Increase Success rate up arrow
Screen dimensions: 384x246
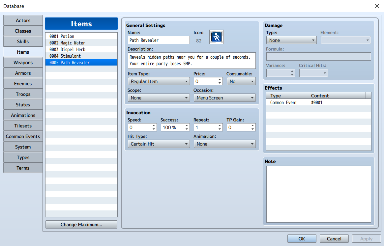[187, 125]
